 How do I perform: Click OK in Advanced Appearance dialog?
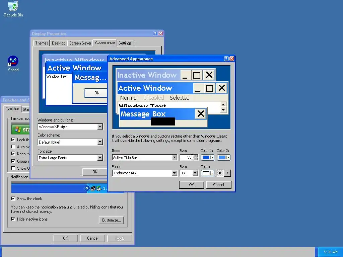tap(191, 185)
